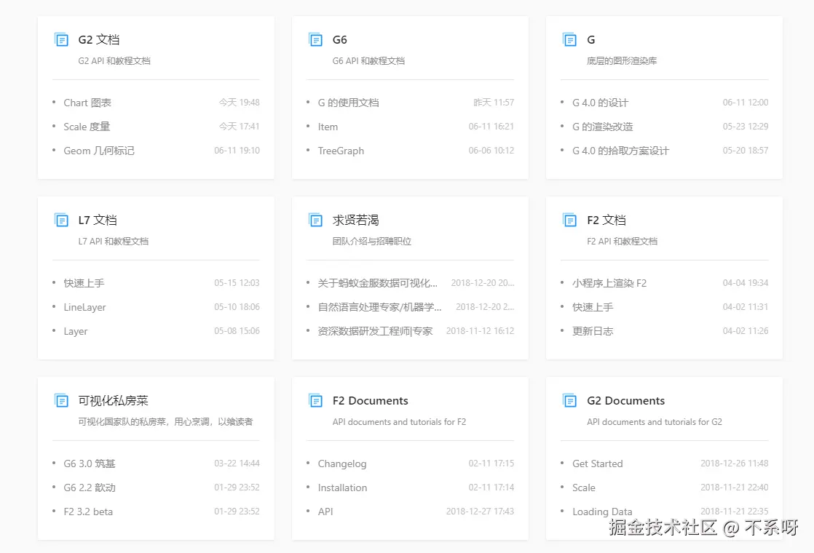
Task: Open the G2 文档 title link
Action: (x=98, y=39)
